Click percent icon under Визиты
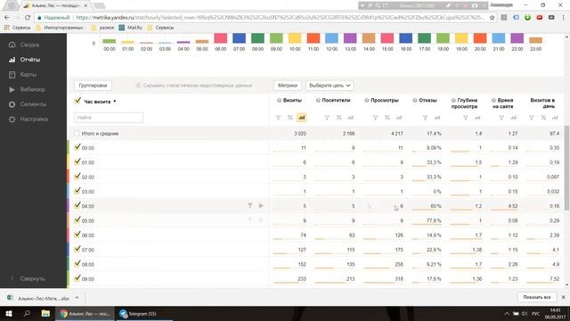Screen dimensions: 570x321 click(x=290, y=118)
